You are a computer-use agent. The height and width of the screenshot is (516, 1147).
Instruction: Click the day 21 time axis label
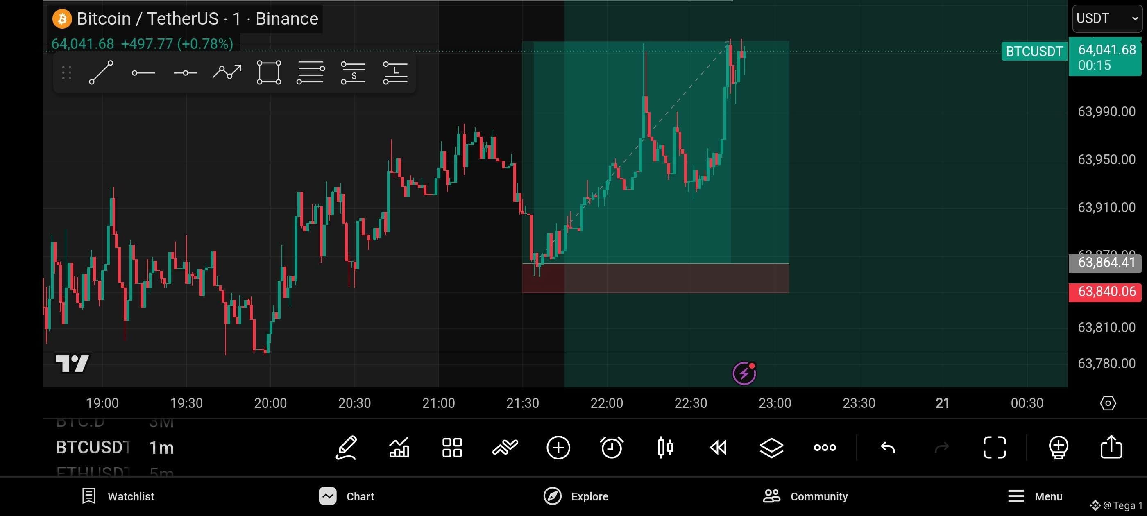(x=942, y=403)
